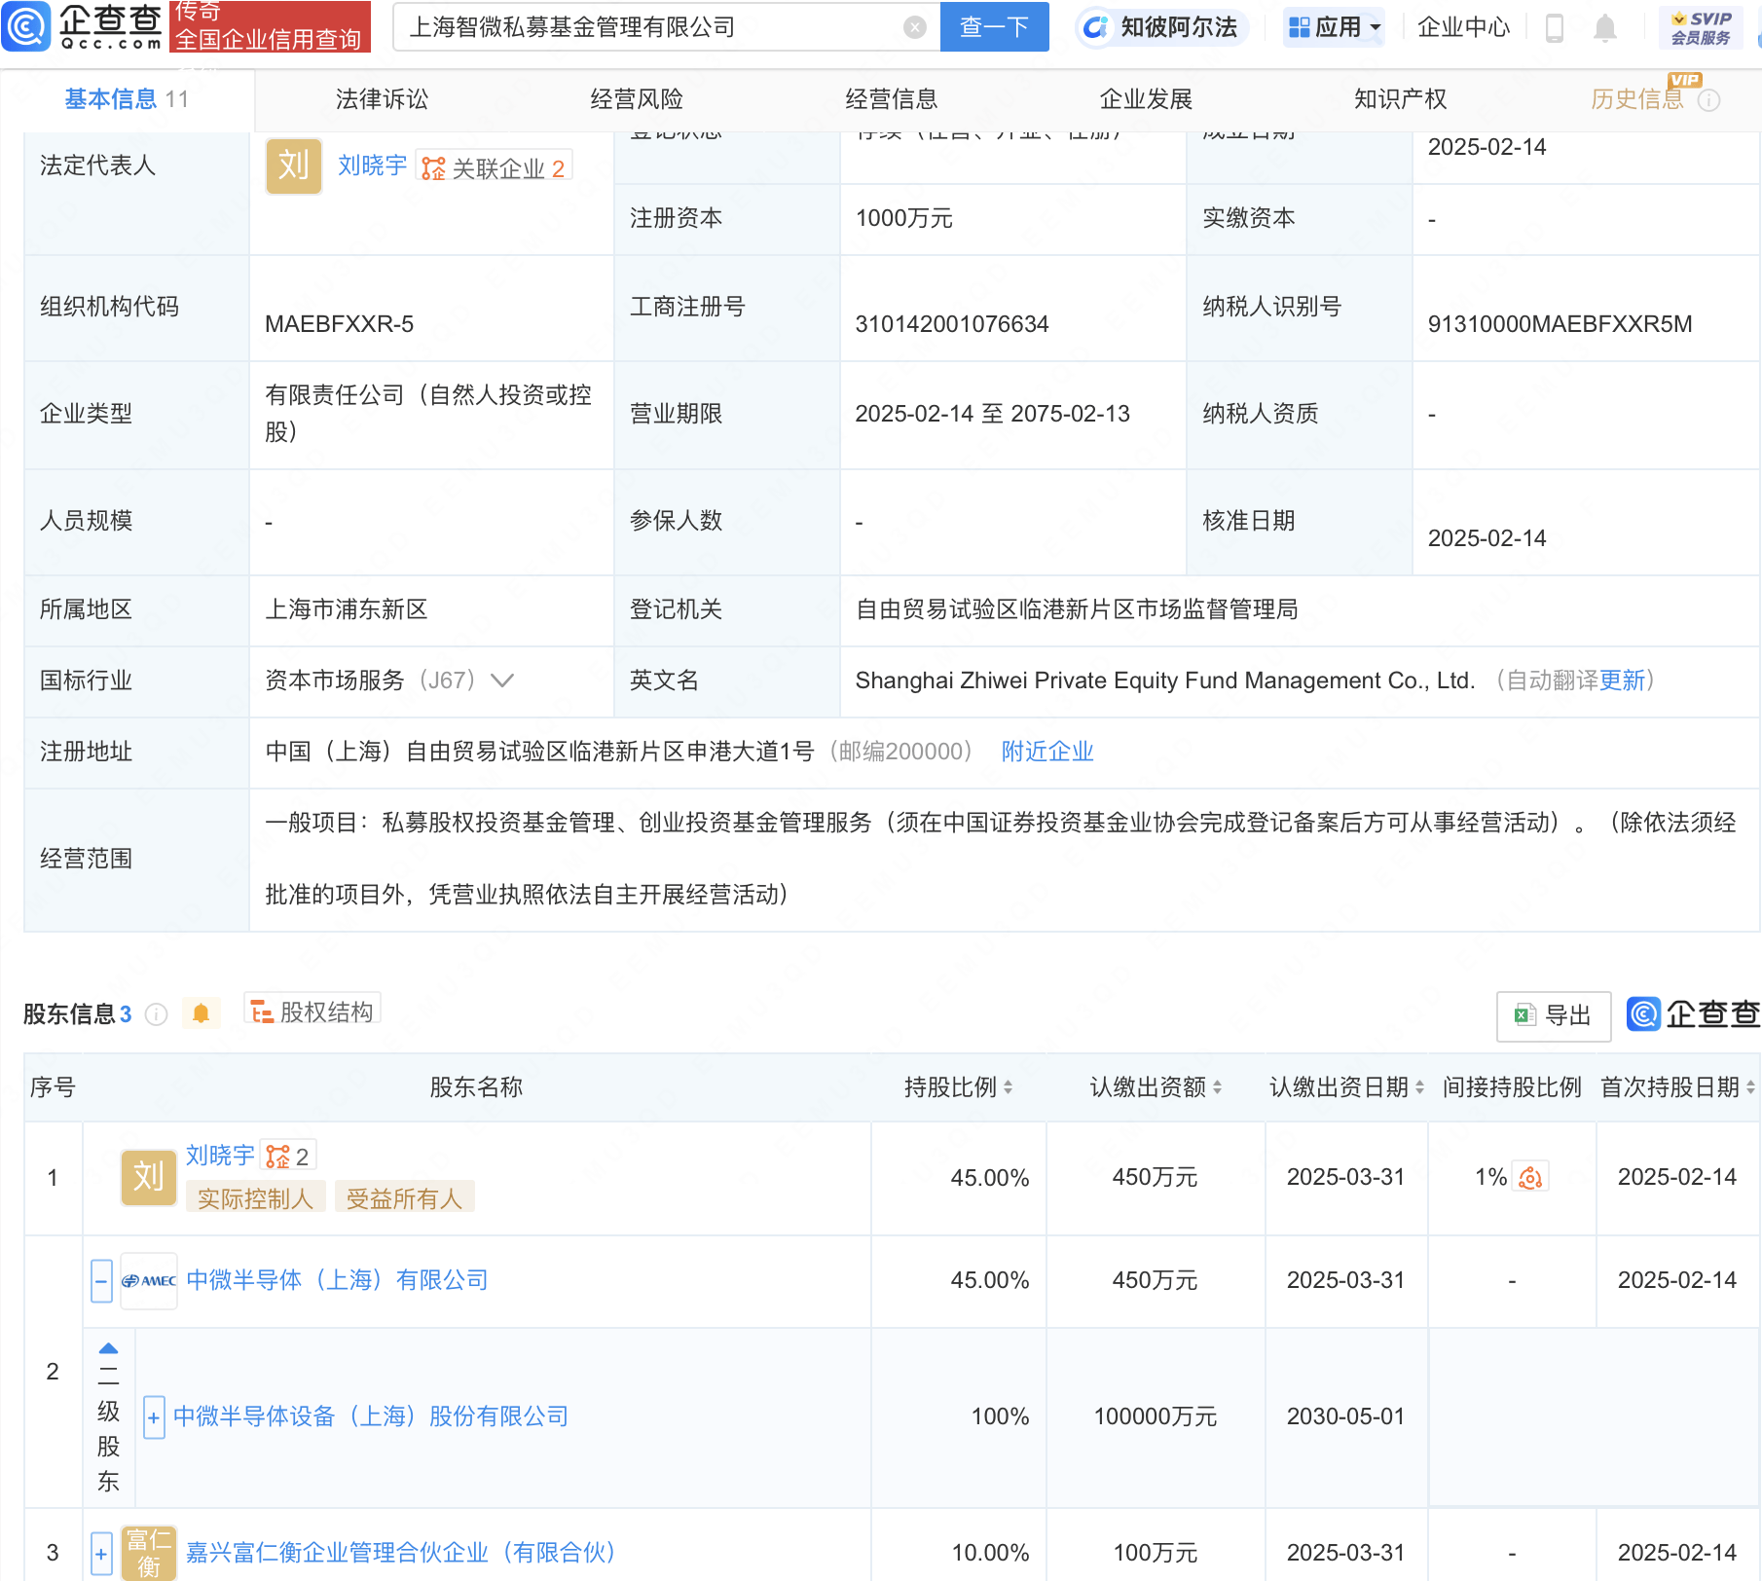Viewport: 1762px width, 1581px height.
Task: Select taxpayer ID 91310000MAEBFXXR5M
Action: point(1560,324)
